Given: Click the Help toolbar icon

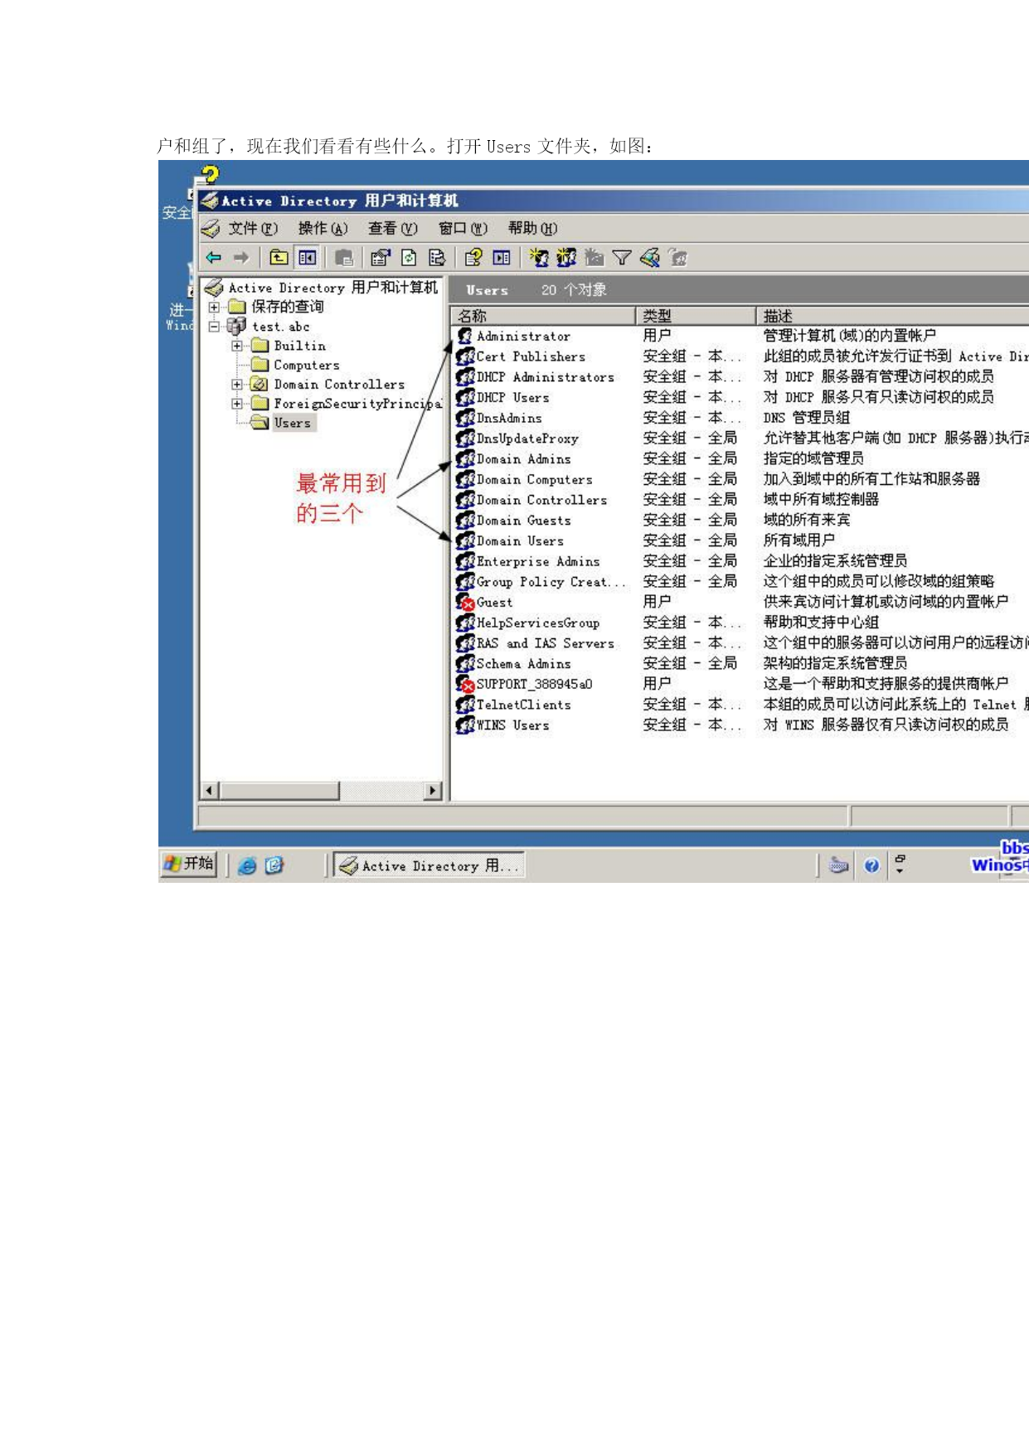Looking at the screenshot, I should coord(473,258).
